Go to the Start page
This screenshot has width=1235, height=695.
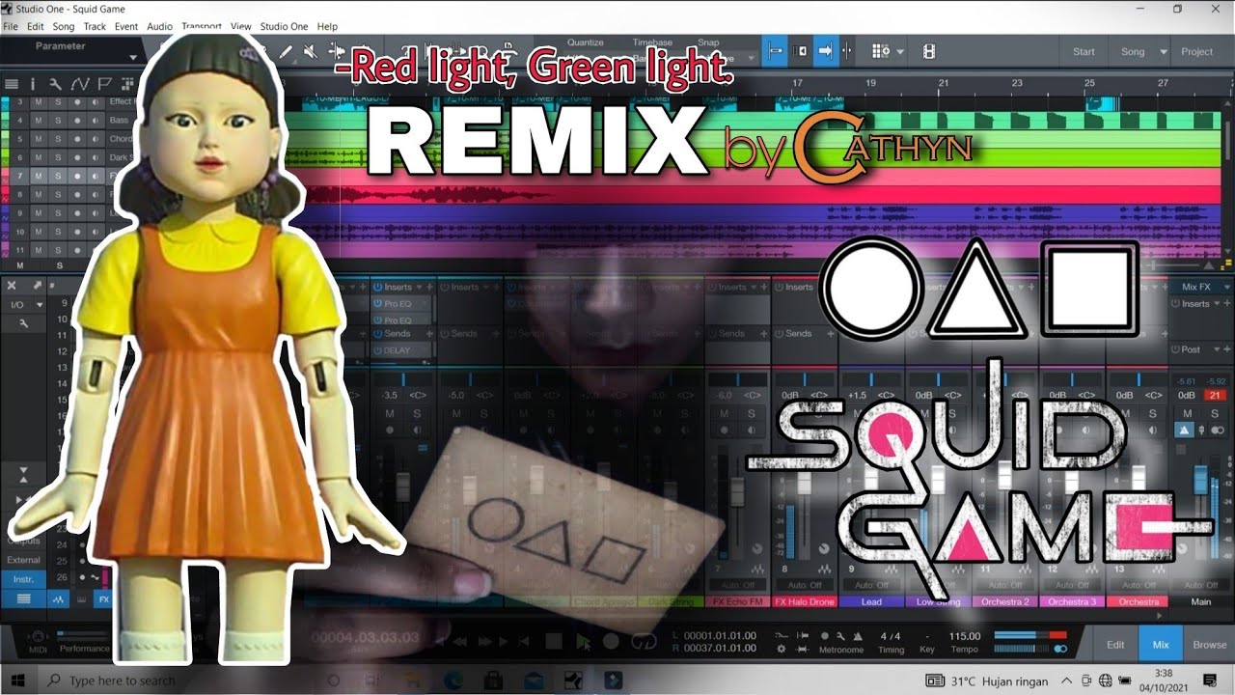1084,51
